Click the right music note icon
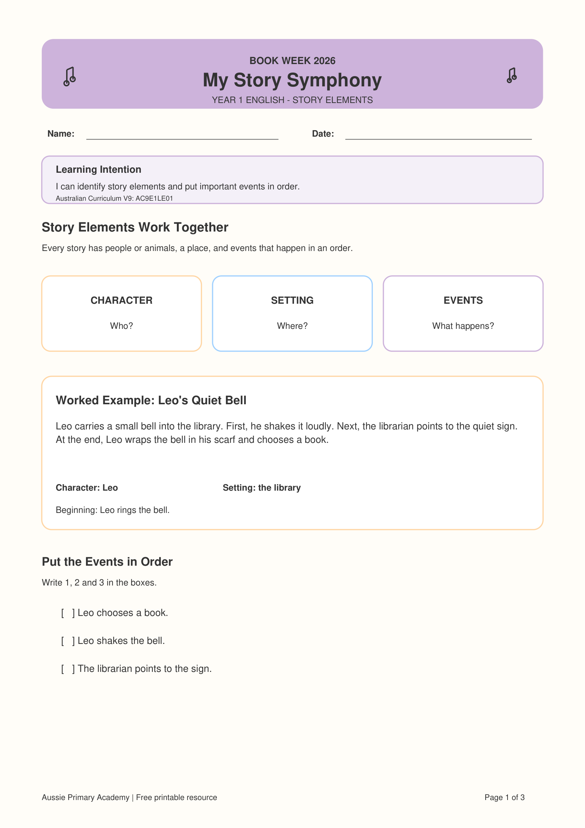The image size is (585, 828). (511, 75)
